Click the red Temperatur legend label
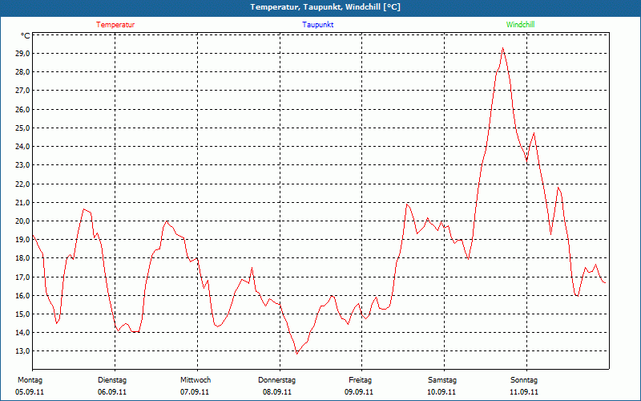The height and width of the screenshot is (401, 641). [x=115, y=25]
